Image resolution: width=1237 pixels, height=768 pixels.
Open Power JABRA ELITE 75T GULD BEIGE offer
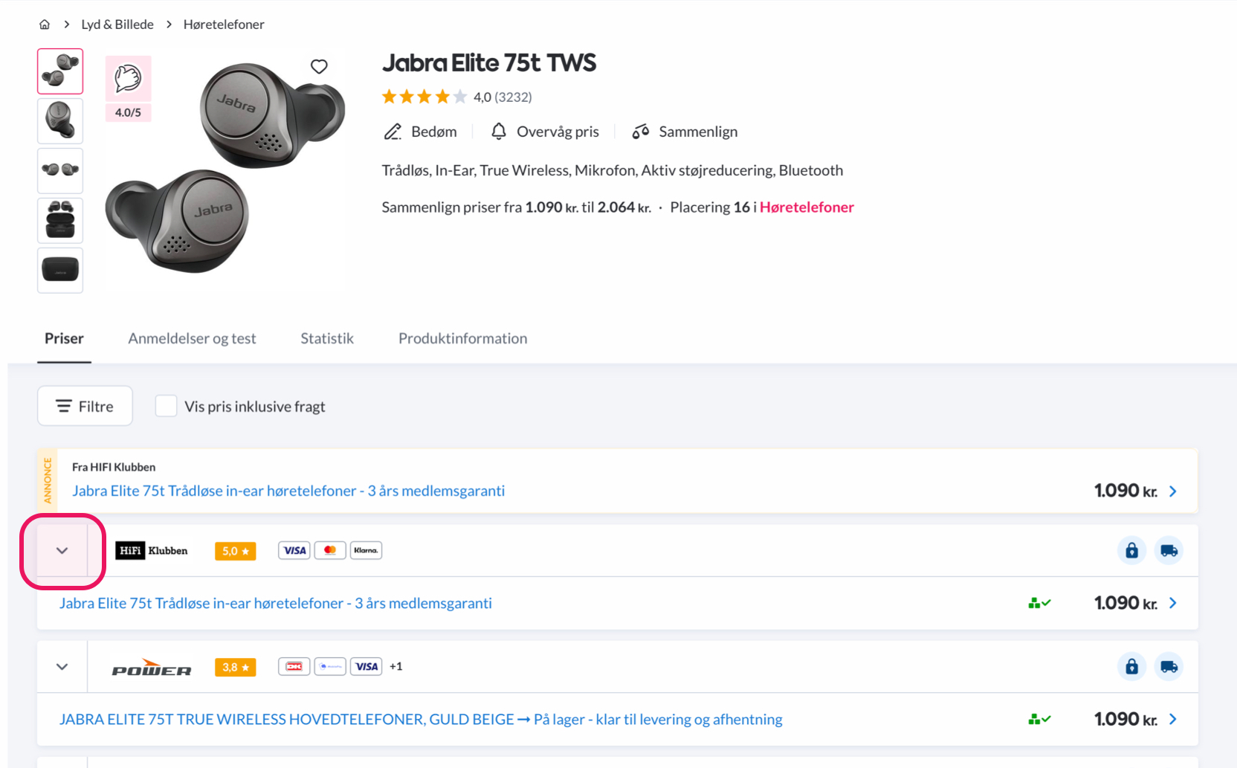pos(421,720)
